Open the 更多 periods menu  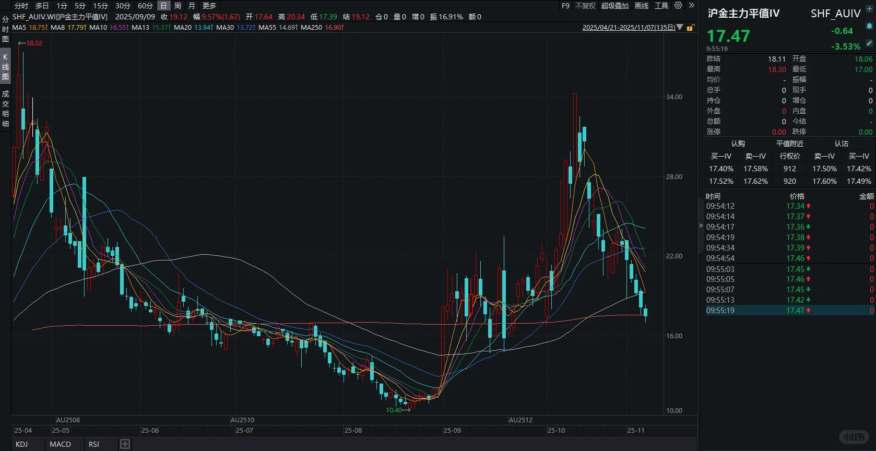(209, 6)
